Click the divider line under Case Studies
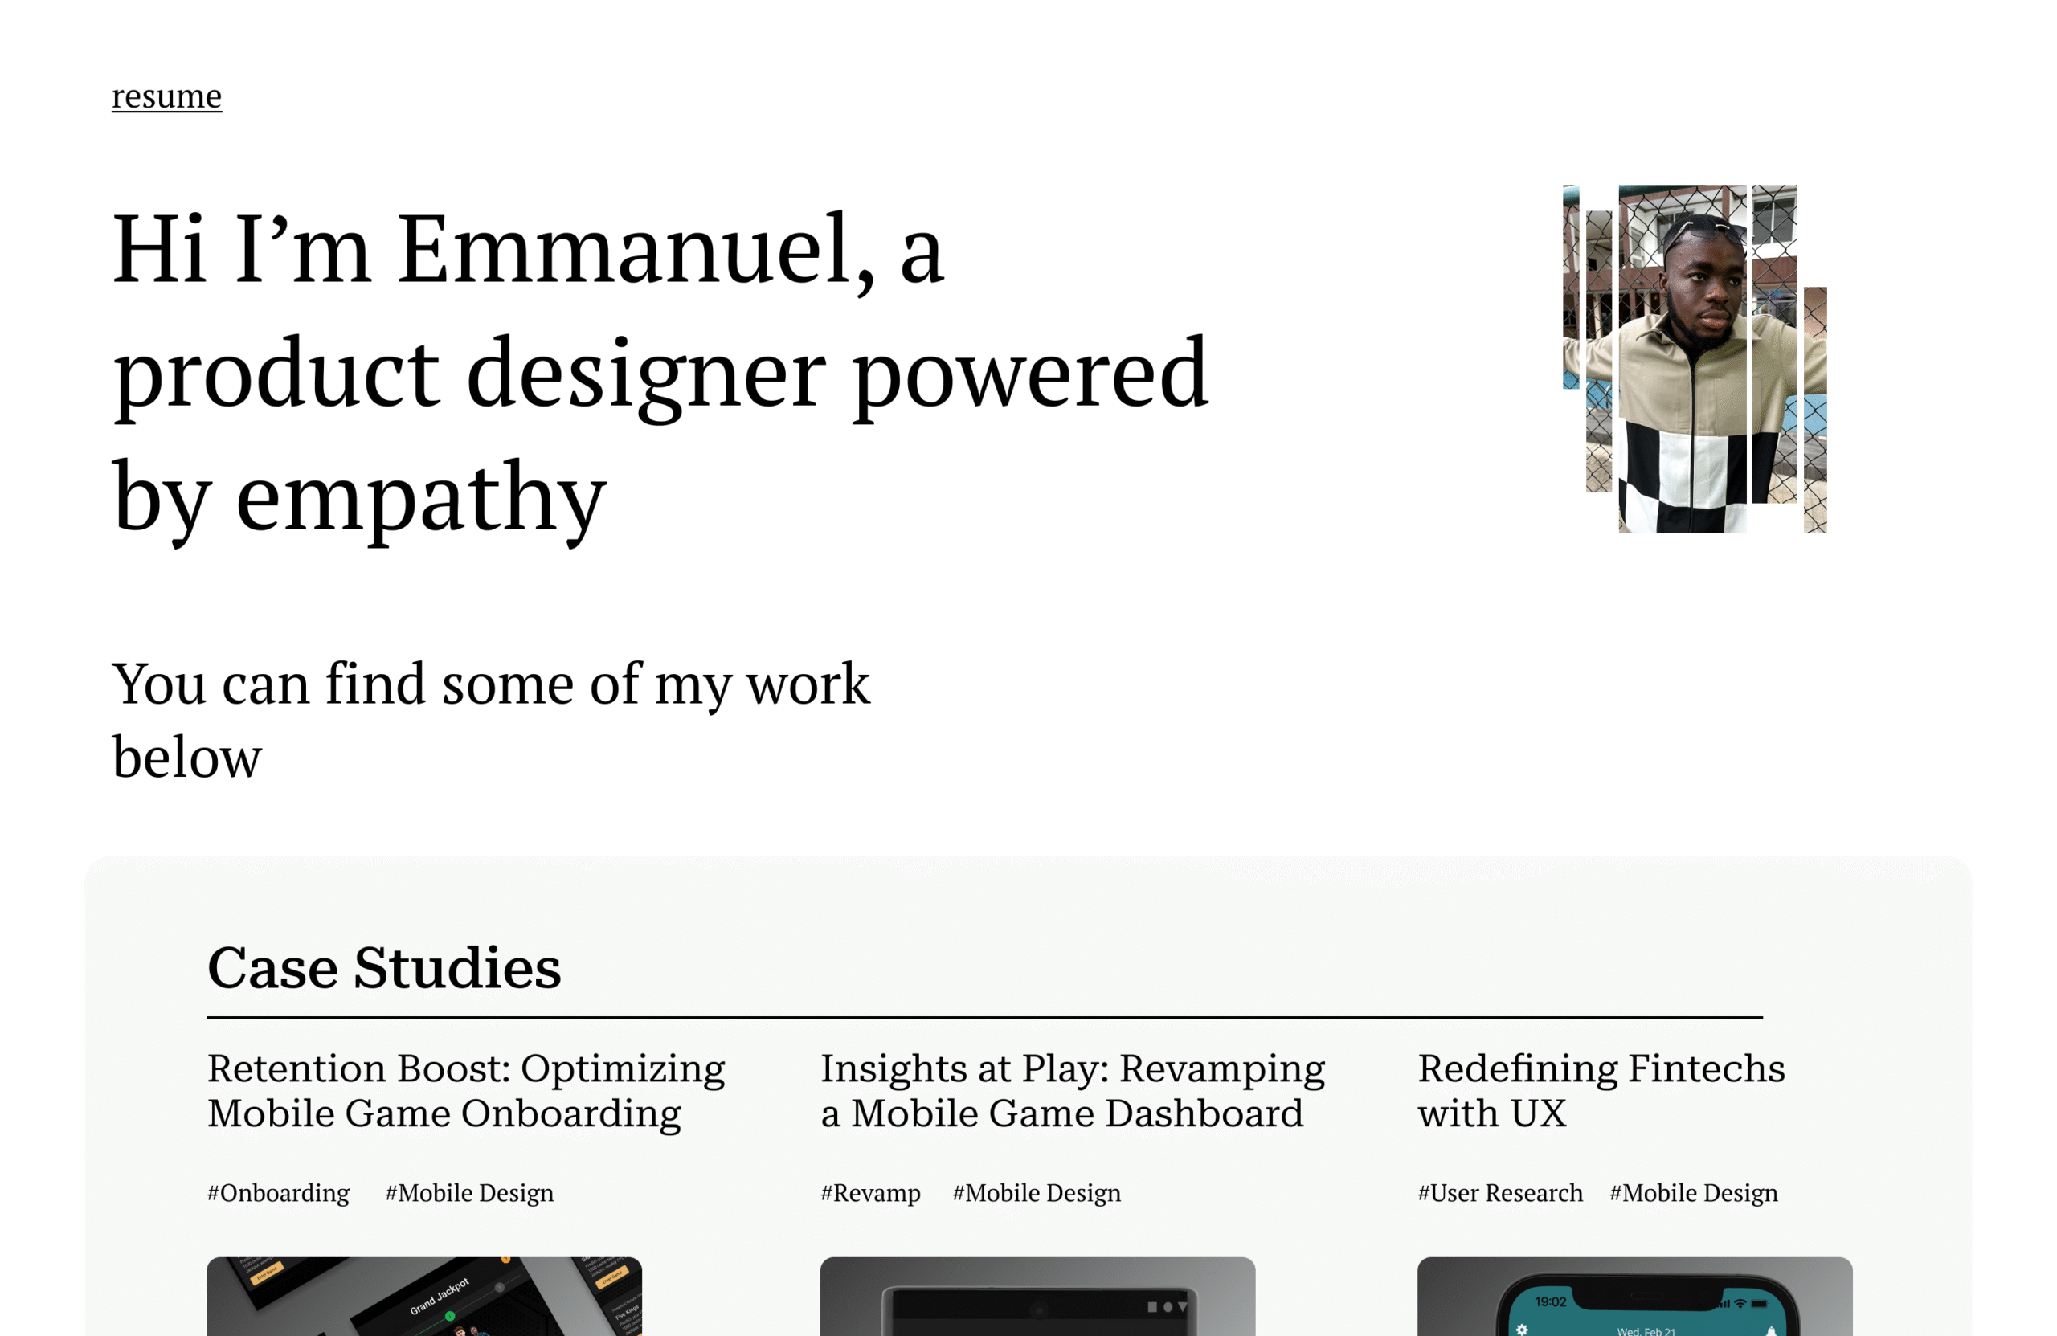The image size is (2057, 1336). [x=984, y=1018]
